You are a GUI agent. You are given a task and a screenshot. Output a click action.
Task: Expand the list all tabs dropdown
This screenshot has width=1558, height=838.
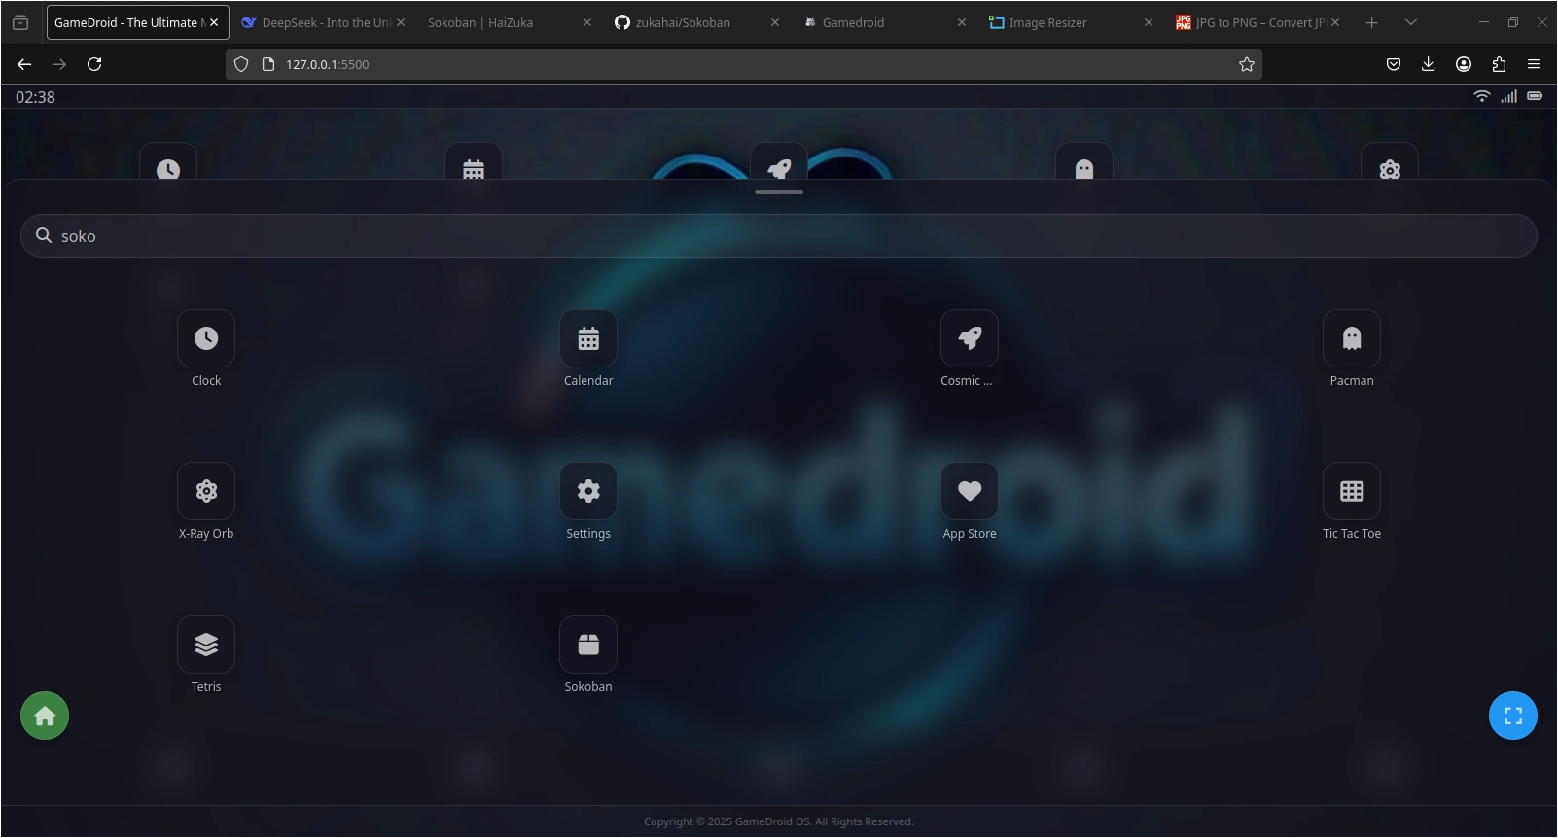1411,22
